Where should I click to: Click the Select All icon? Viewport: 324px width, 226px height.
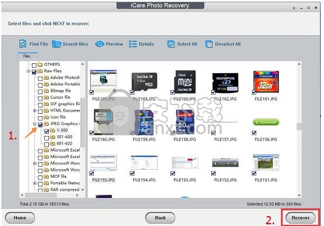(171, 44)
